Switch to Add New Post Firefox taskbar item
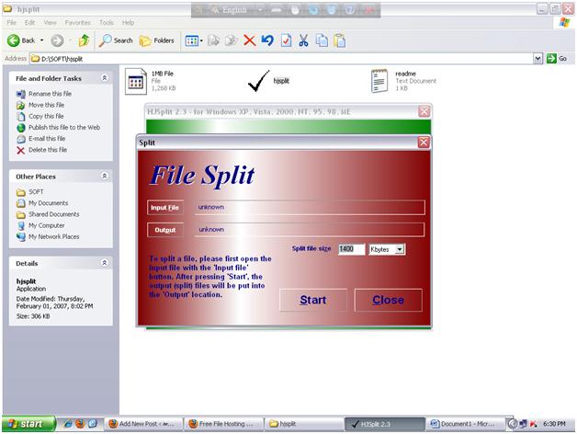 coord(144,424)
